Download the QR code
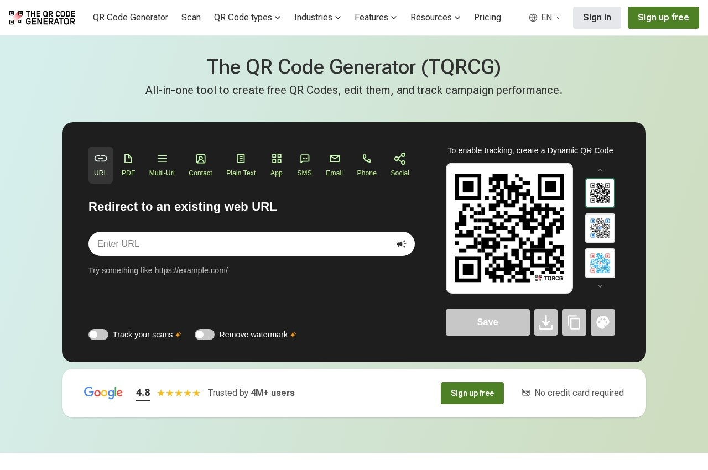 tap(546, 322)
